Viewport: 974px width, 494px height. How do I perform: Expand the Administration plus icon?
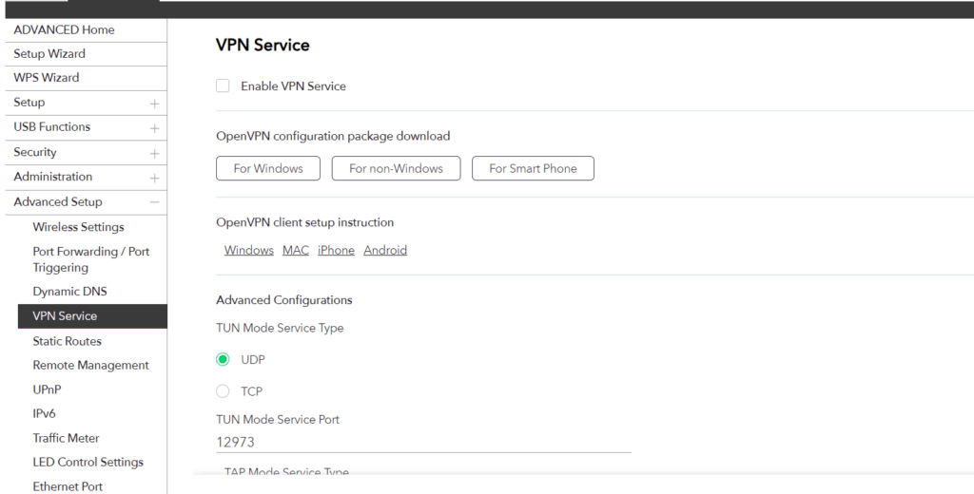tap(154, 178)
